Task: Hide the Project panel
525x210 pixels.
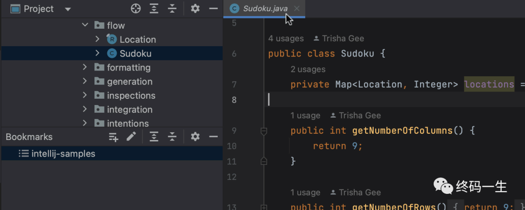Action: 213,9
